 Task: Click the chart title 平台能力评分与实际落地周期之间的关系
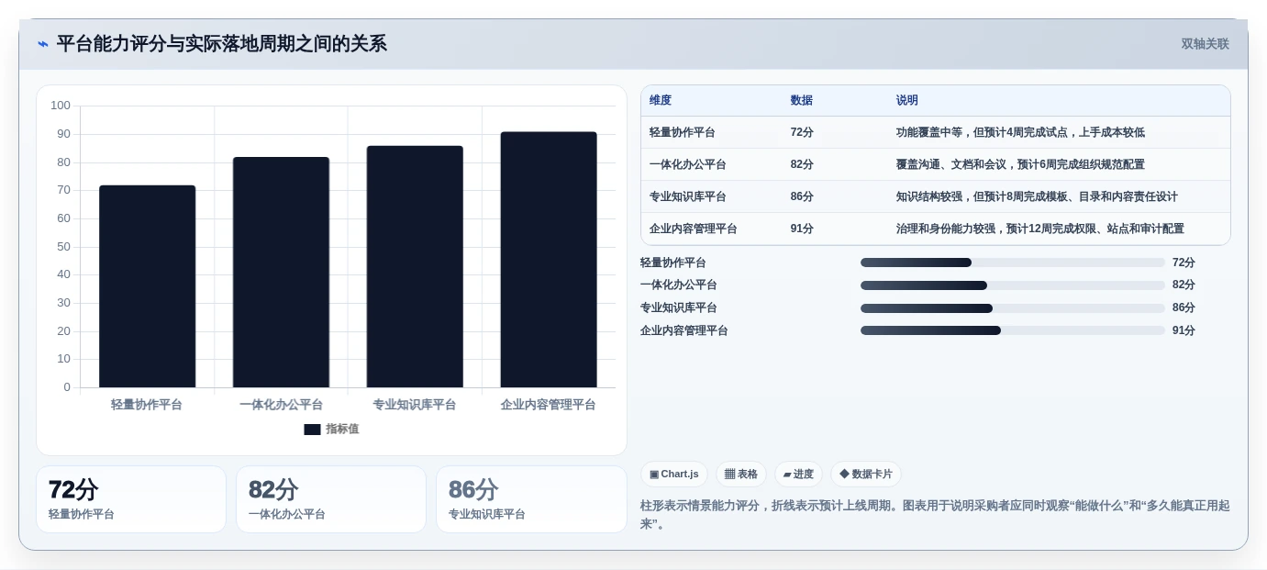click(221, 44)
